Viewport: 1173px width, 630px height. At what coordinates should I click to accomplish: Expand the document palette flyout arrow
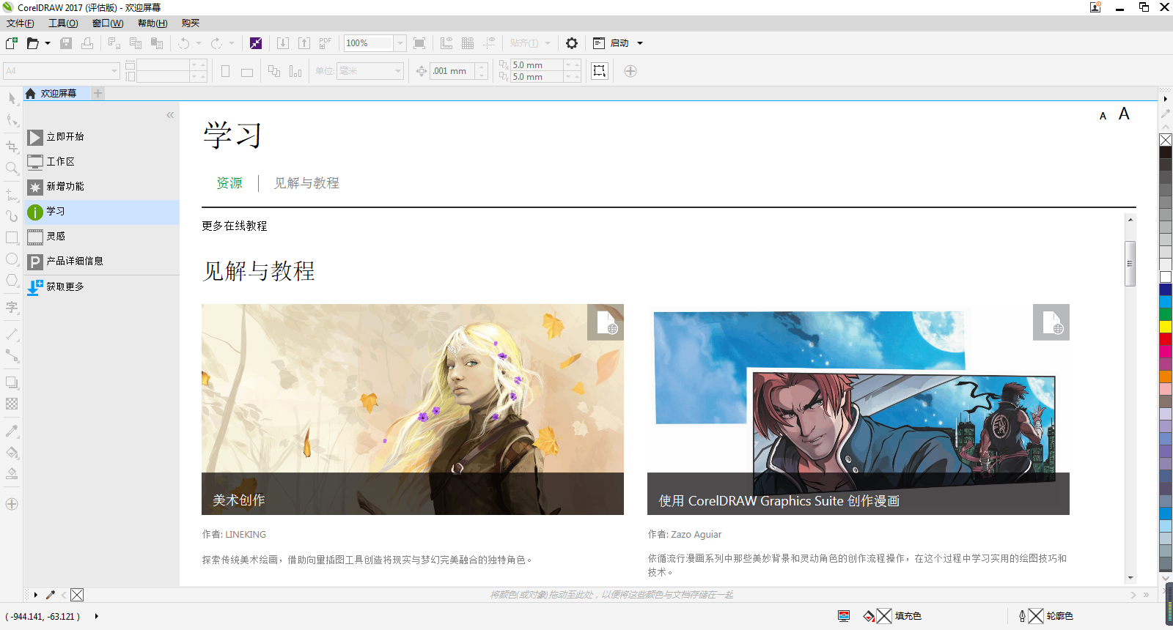coord(35,595)
